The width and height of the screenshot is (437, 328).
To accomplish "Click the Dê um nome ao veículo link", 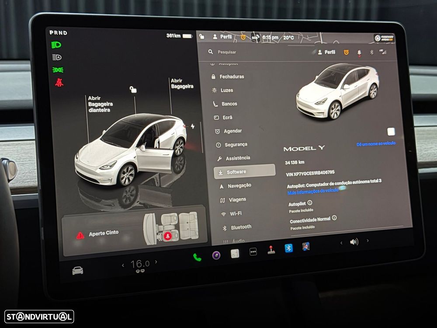I will [x=376, y=143].
